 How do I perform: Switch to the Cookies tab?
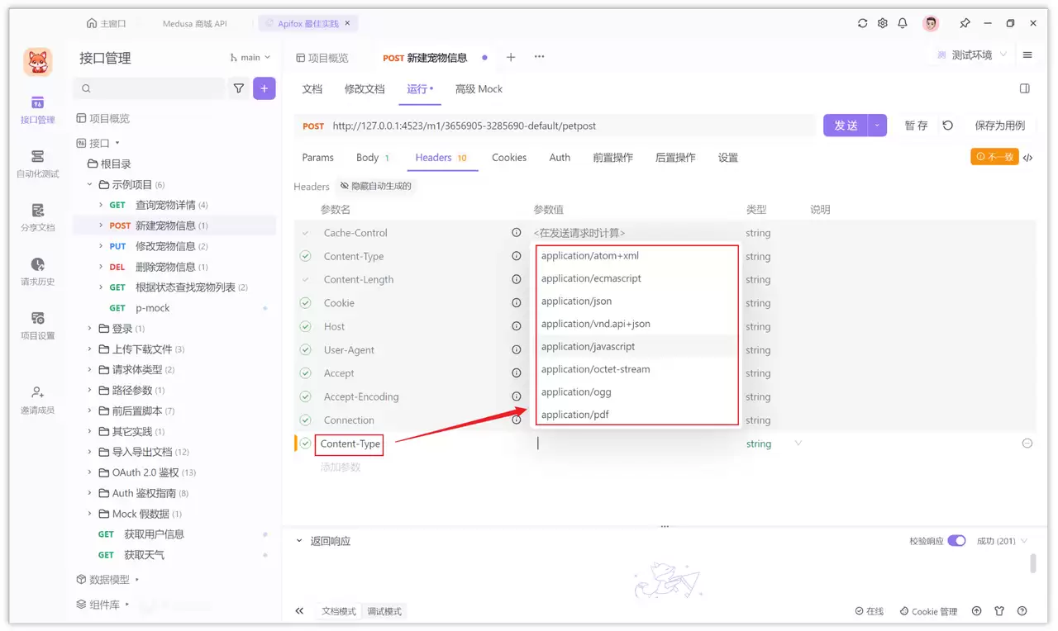click(x=509, y=158)
